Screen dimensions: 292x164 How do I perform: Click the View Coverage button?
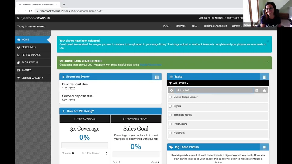(85, 119)
